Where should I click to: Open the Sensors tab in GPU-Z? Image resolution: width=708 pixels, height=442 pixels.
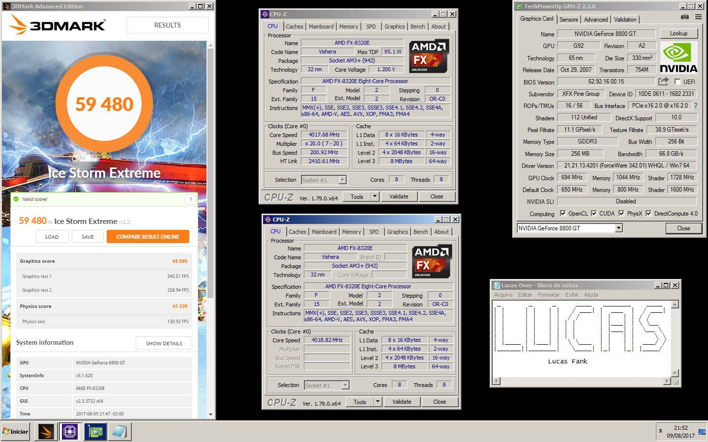pos(569,20)
